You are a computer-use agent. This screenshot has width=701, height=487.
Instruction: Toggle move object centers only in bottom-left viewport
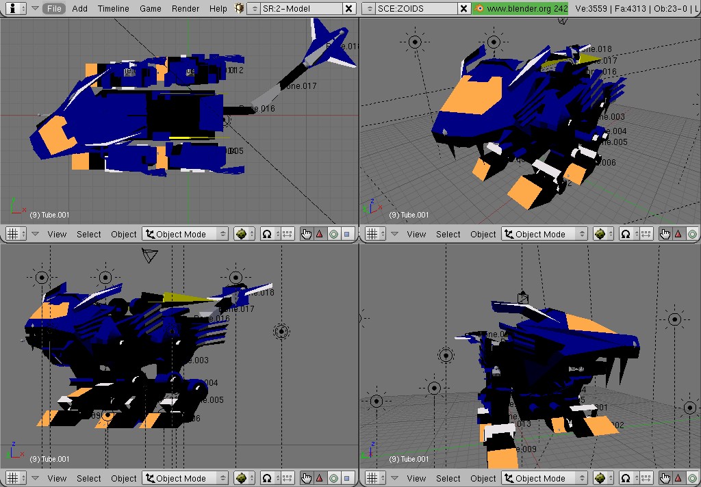coord(288,479)
